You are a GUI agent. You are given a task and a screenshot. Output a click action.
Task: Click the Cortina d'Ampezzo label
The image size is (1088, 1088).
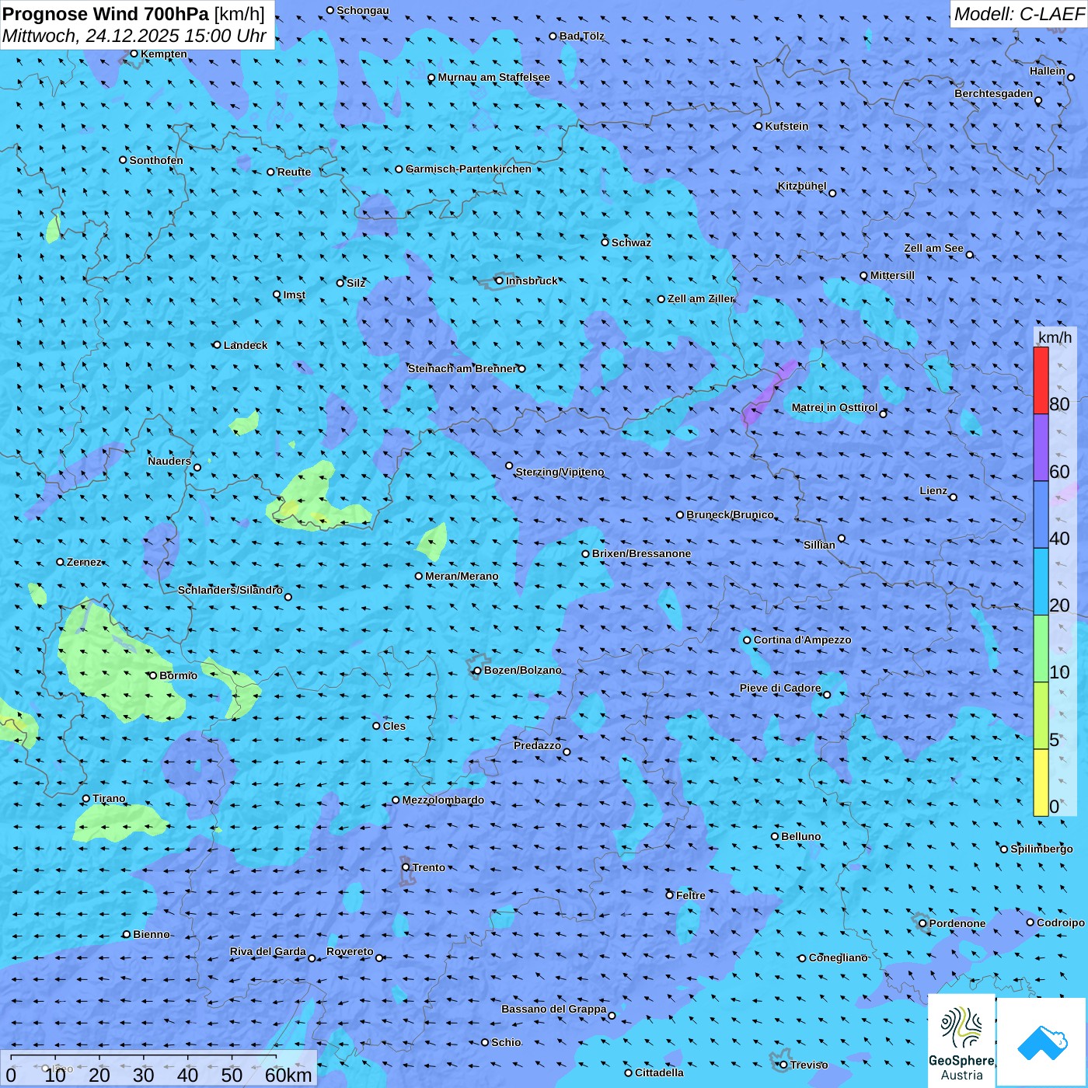coord(803,640)
